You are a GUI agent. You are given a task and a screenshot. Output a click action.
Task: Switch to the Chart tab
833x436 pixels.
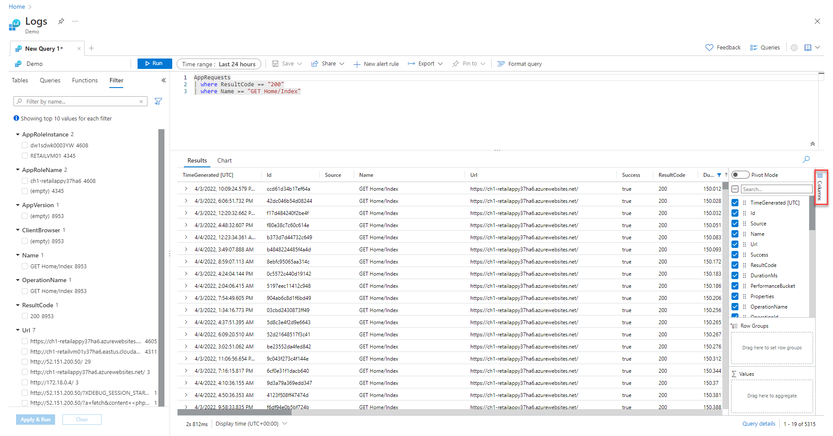(x=224, y=160)
